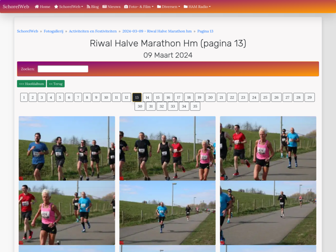Click the folder icon beside HAM Radio
This screenshot has height=252, width=336.
pos(186,7)
